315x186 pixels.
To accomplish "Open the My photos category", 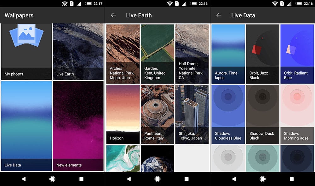I will click(x=26, y=52).
